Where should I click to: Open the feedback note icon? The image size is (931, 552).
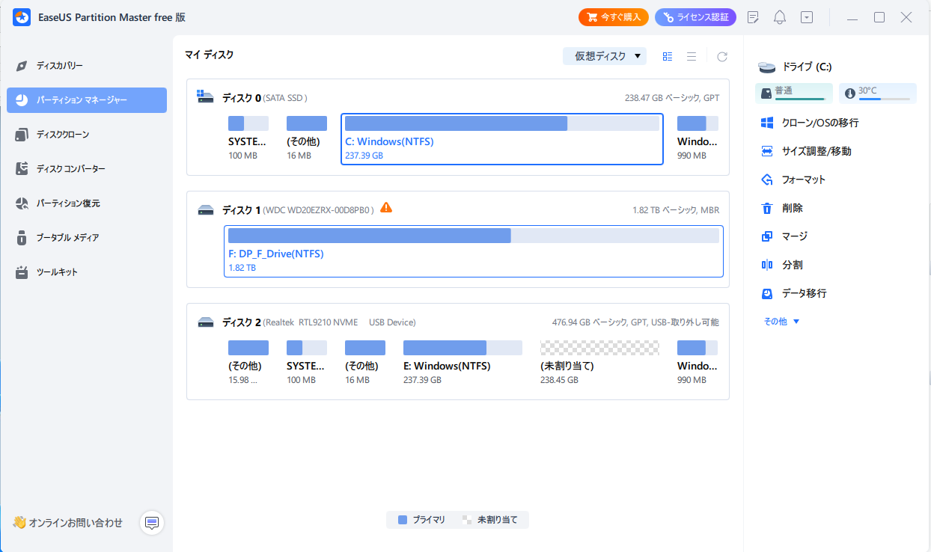click(x=754, y=17)
